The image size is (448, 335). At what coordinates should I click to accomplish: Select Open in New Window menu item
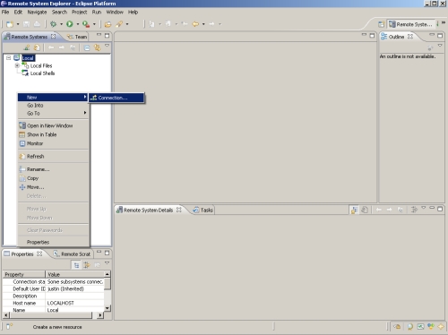pos(54,125)
